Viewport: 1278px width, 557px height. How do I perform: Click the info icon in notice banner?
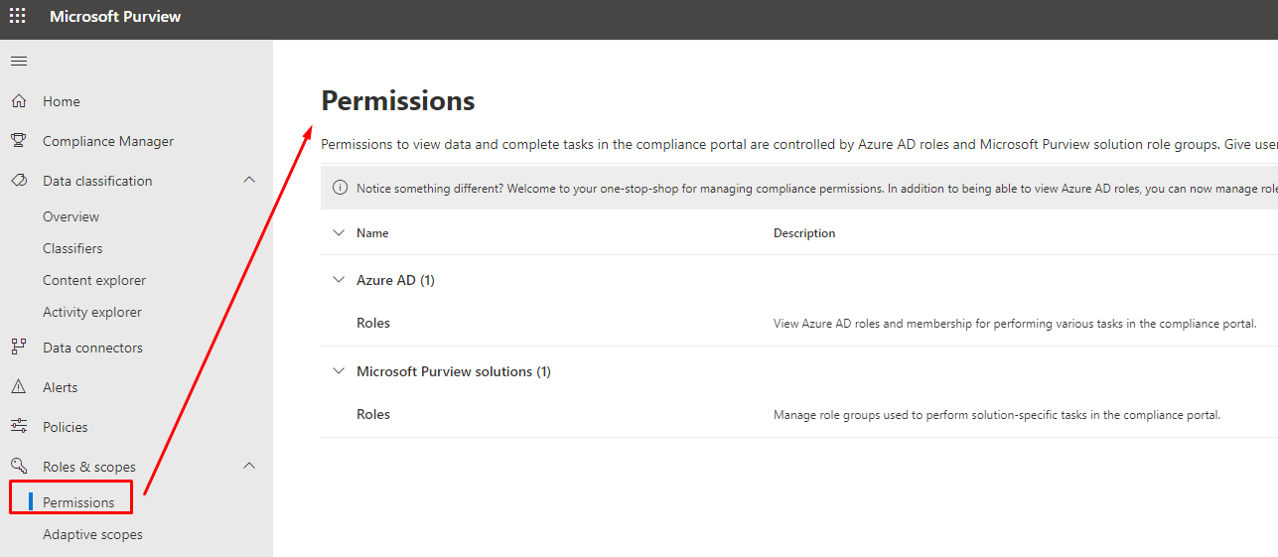click(340, 188)
